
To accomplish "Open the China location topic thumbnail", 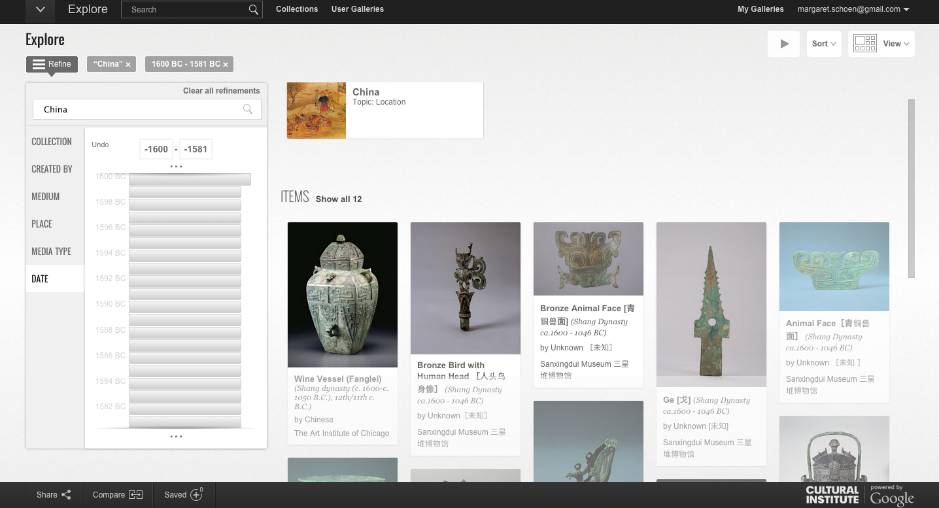I will coord(316,110).
